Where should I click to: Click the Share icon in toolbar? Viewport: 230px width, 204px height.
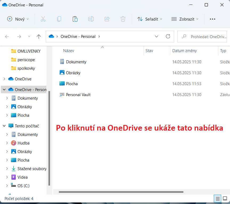pyautogui.click(x=107, y=19)
